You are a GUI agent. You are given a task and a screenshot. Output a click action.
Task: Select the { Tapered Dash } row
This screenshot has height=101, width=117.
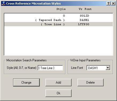(x=58, y=20)
